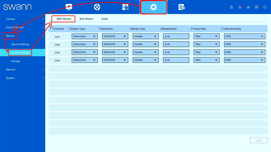Open the Maintenance wrench icon

[x=182, y=7]
